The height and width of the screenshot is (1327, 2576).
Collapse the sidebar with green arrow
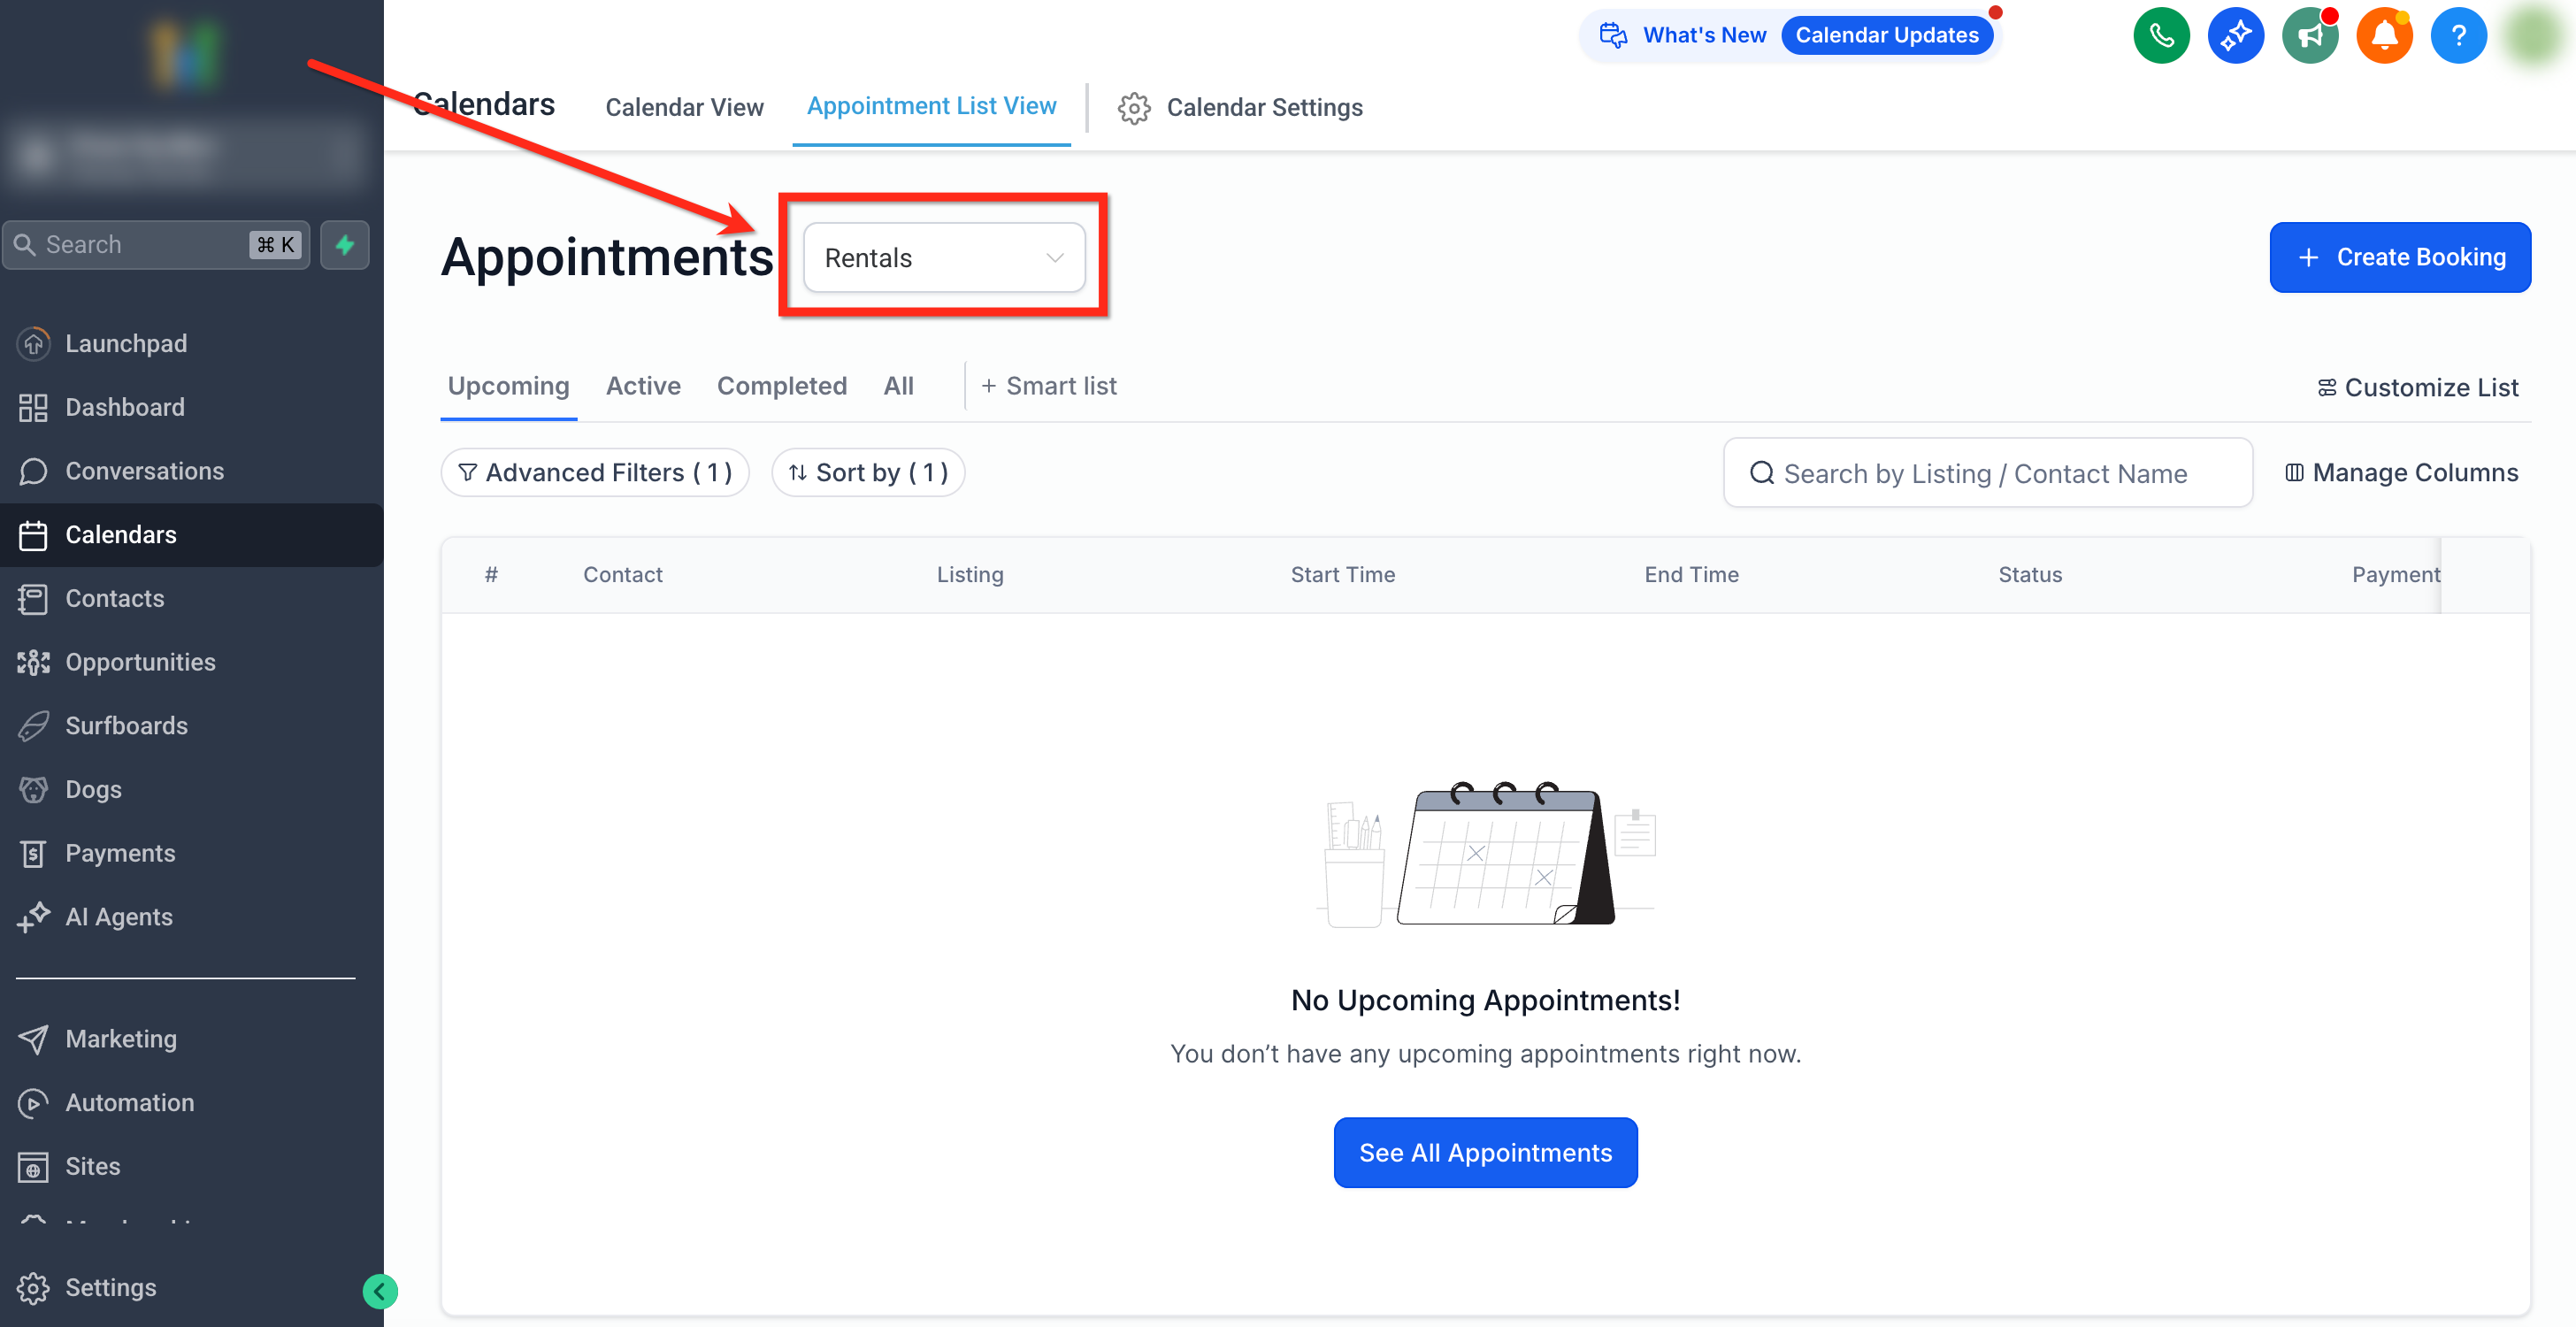[379, 1291]
